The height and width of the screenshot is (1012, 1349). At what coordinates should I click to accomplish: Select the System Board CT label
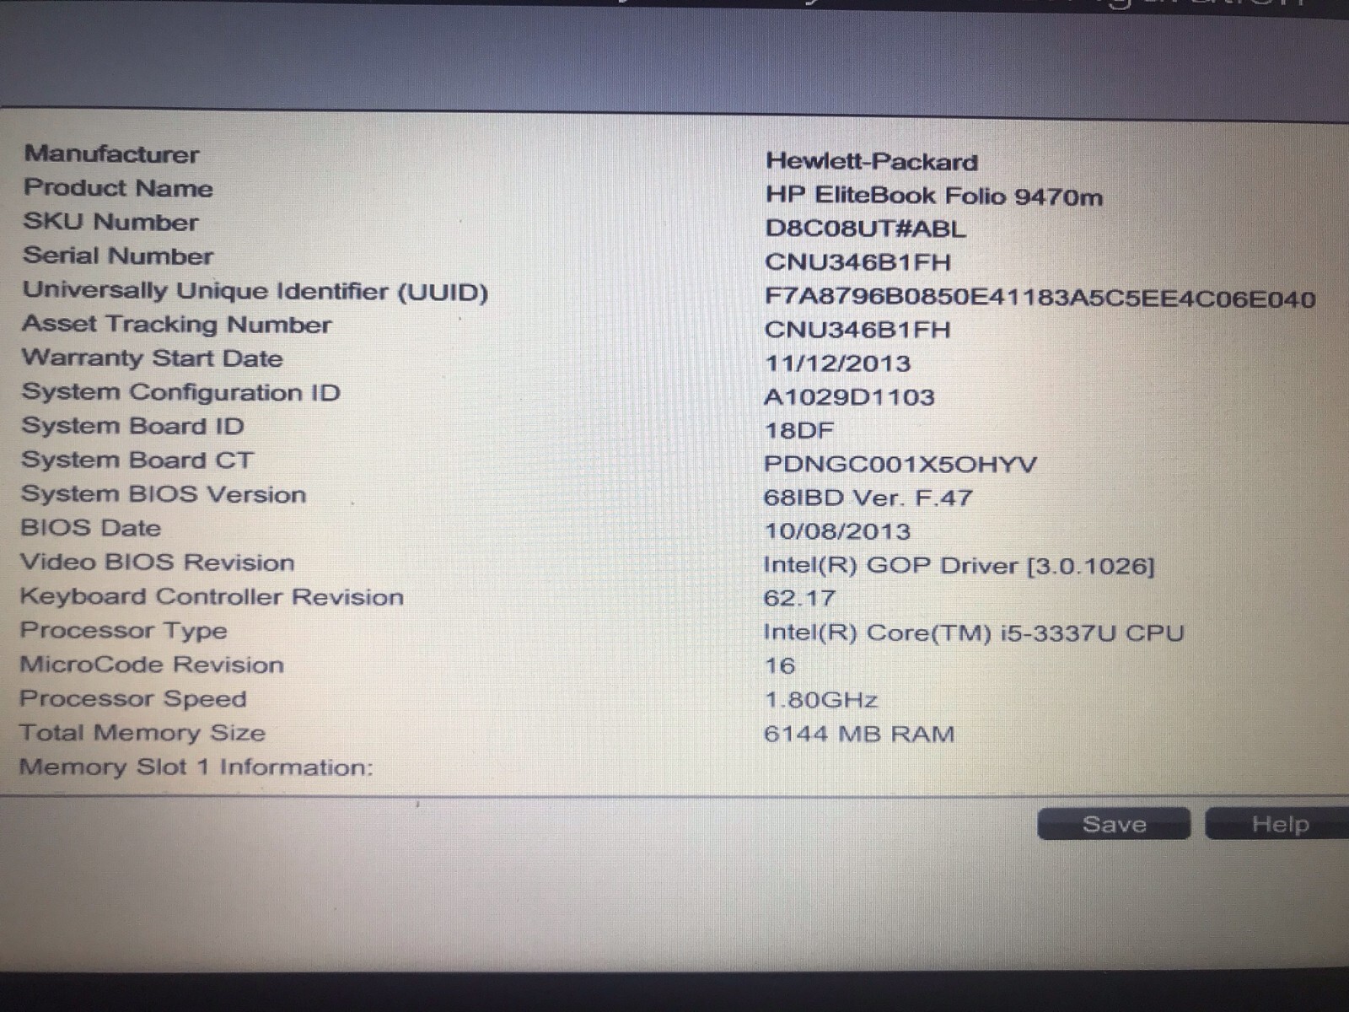coord(137,460)
